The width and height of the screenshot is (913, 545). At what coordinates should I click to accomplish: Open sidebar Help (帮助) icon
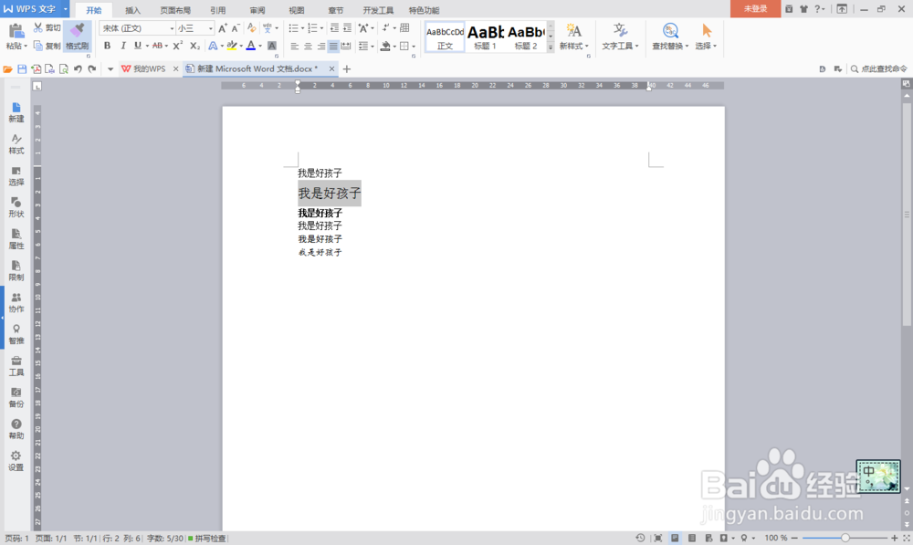[x=16, y=429]
